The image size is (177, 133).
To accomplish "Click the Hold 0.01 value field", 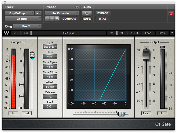I will tap(50, 107).
